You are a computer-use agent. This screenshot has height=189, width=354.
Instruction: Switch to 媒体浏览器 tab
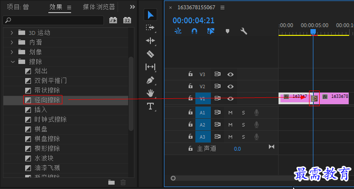(99, 7)
